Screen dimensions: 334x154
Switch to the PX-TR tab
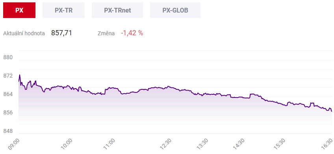pyautogui.click(x=63, y=10)
